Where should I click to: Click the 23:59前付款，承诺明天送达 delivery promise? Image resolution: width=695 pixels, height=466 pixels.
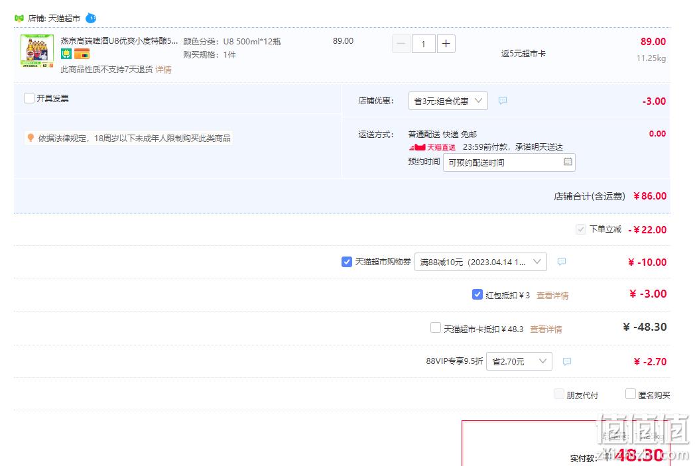pyautogui.click(x=513, y=147)
